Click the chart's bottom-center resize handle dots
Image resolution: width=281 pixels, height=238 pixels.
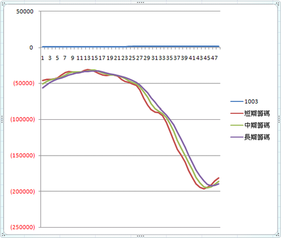click(x=140, y=236)
